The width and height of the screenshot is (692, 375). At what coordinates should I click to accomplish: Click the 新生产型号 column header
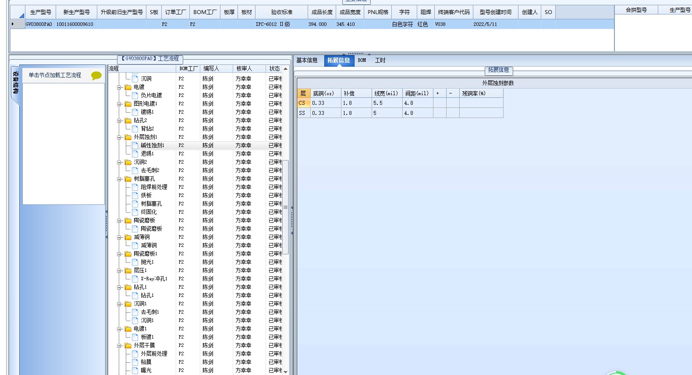click(76, 12)
